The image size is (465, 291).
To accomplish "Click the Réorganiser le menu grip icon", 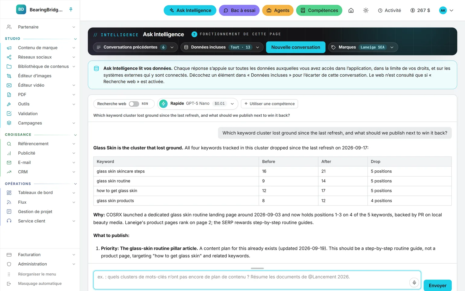I will pyautogui.click(x=9, y=274).
